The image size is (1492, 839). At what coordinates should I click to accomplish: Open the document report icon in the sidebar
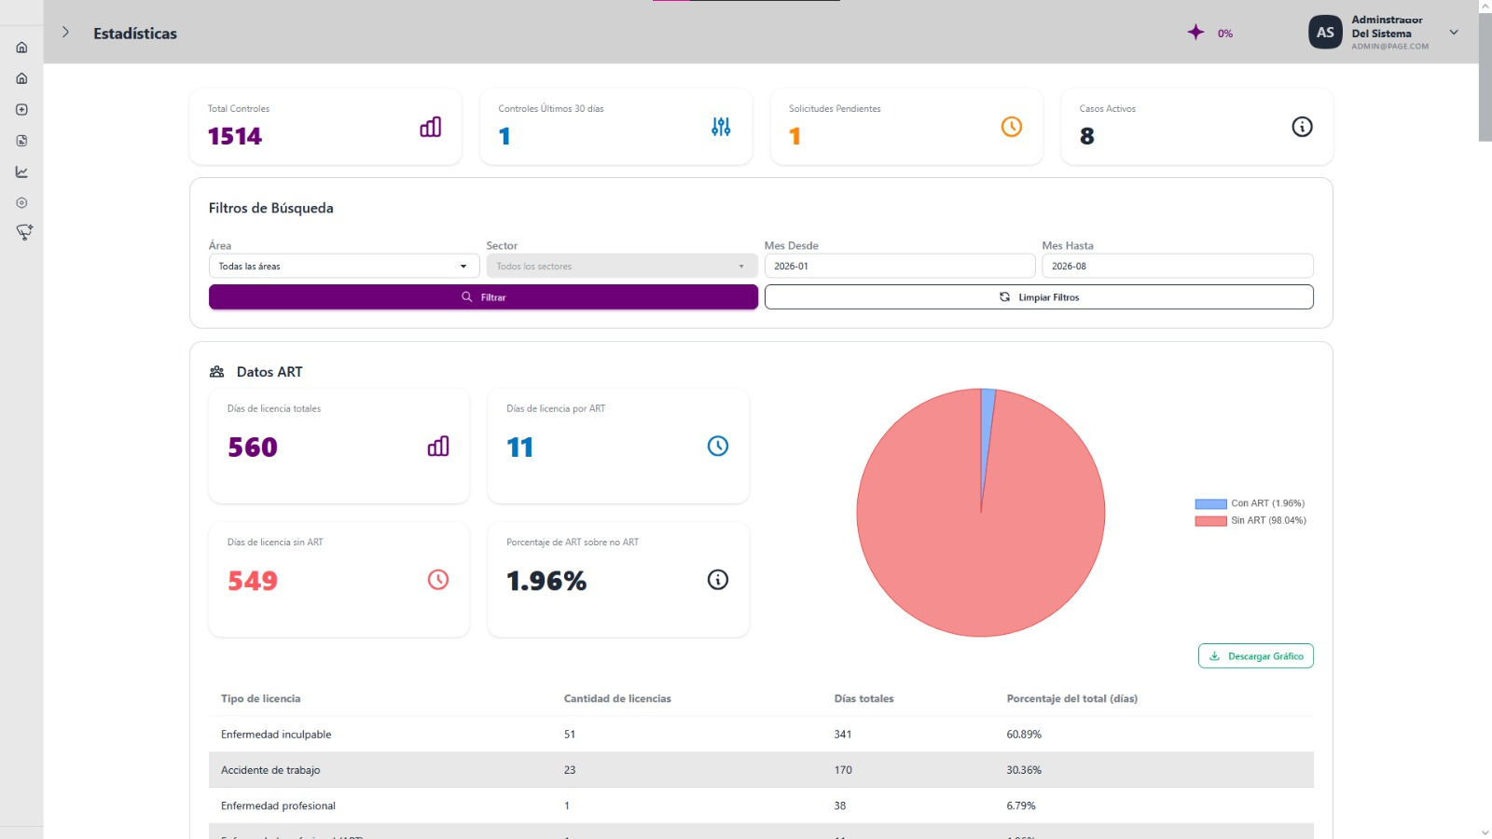click(x=21, y=141)
